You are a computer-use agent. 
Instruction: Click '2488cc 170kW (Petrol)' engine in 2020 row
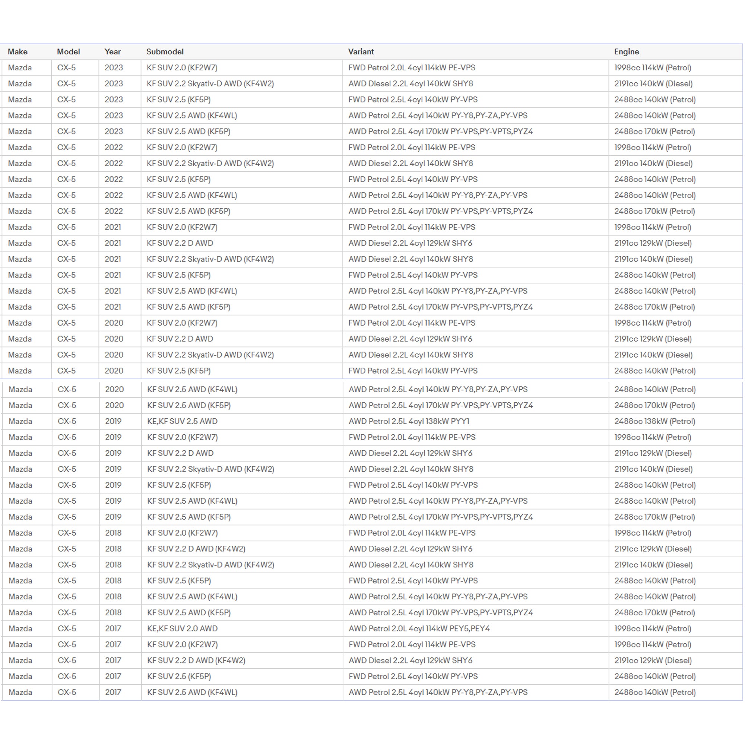click(654, 406)
